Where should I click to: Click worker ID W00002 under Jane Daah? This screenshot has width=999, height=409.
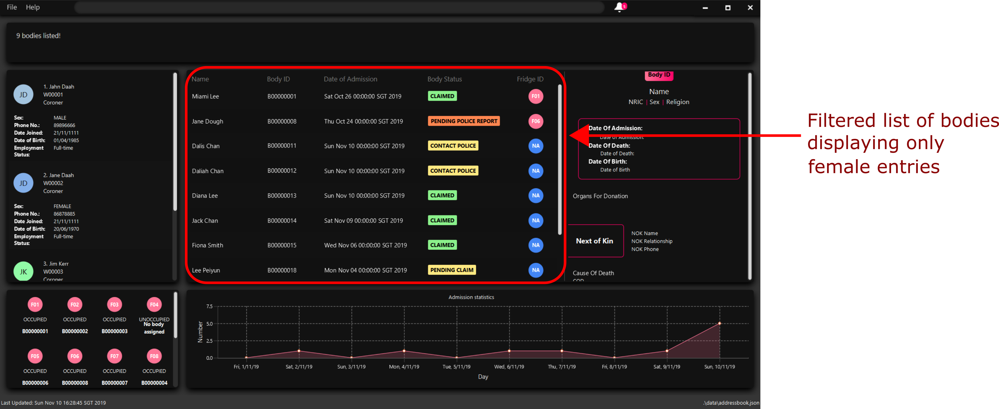53,183
